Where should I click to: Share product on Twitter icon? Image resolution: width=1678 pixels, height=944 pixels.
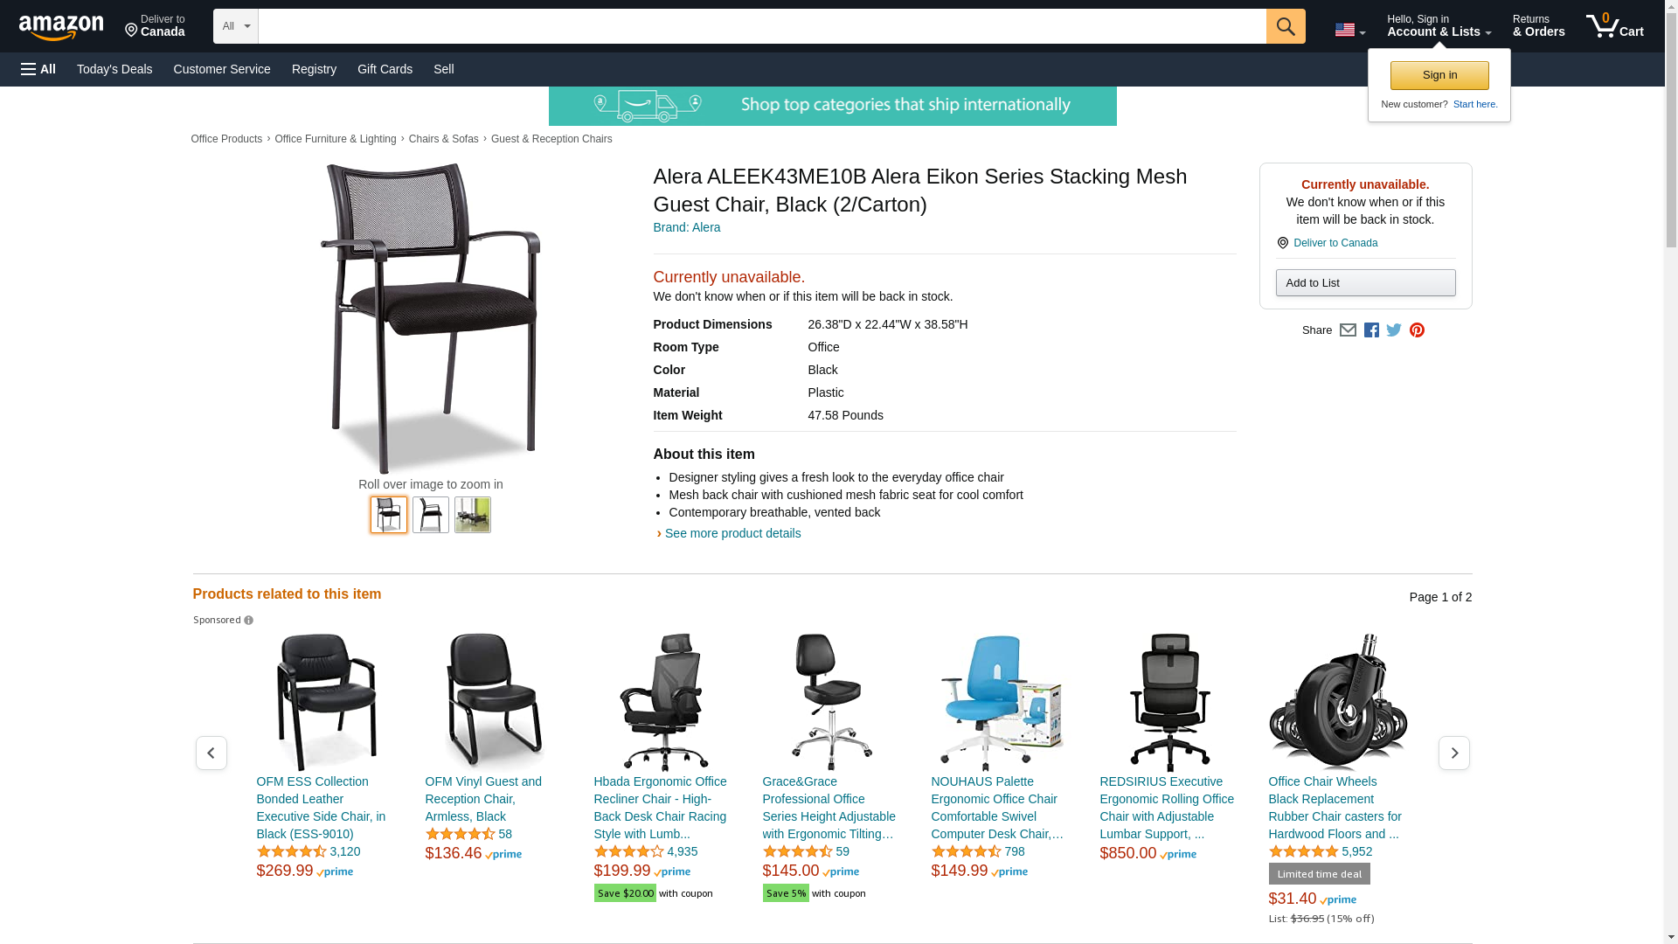click(1394, 330)
